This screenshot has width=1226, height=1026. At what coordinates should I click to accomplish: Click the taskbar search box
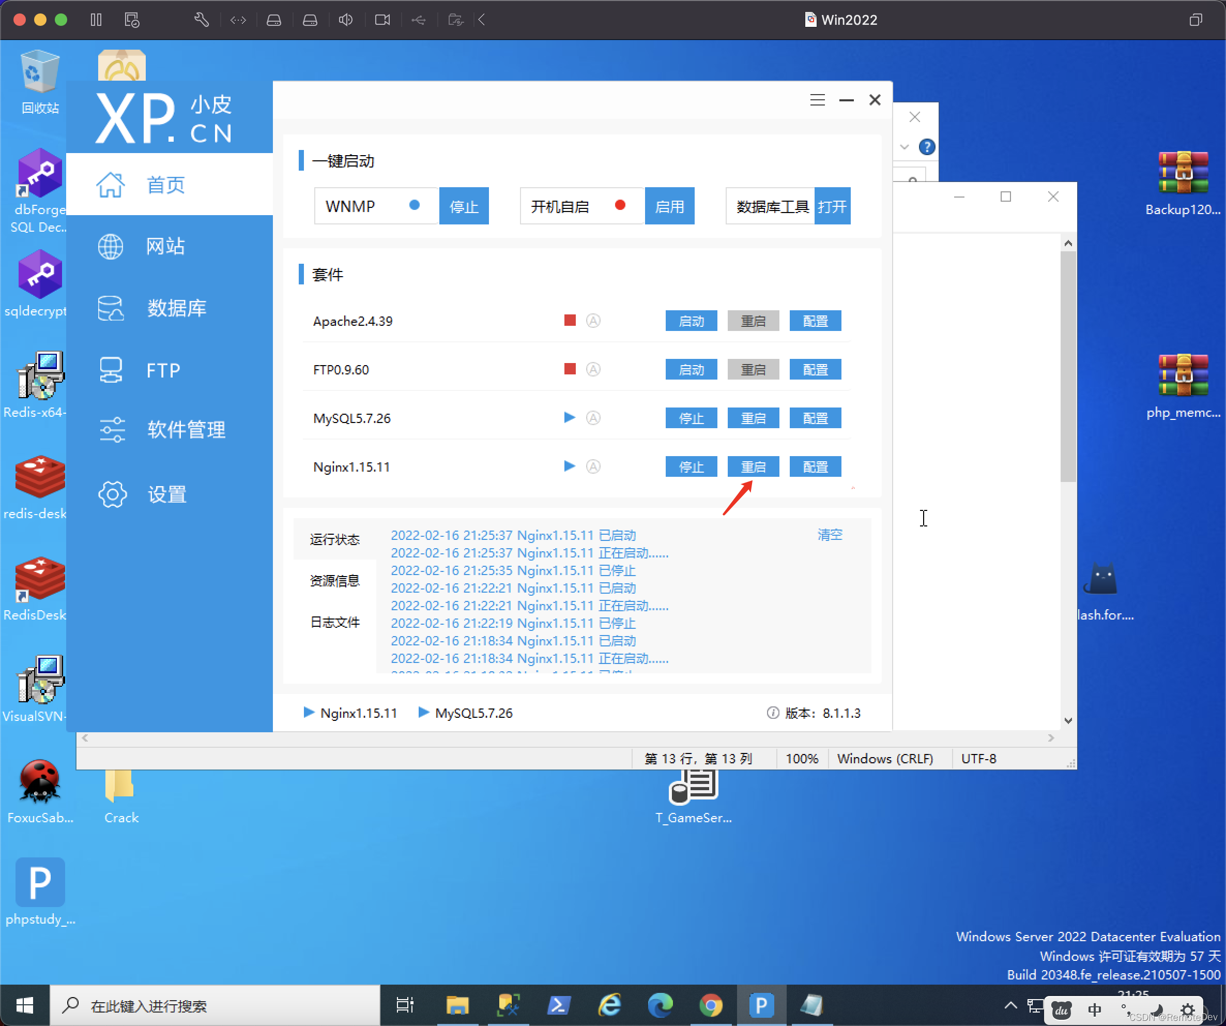tap(215, 1005)
